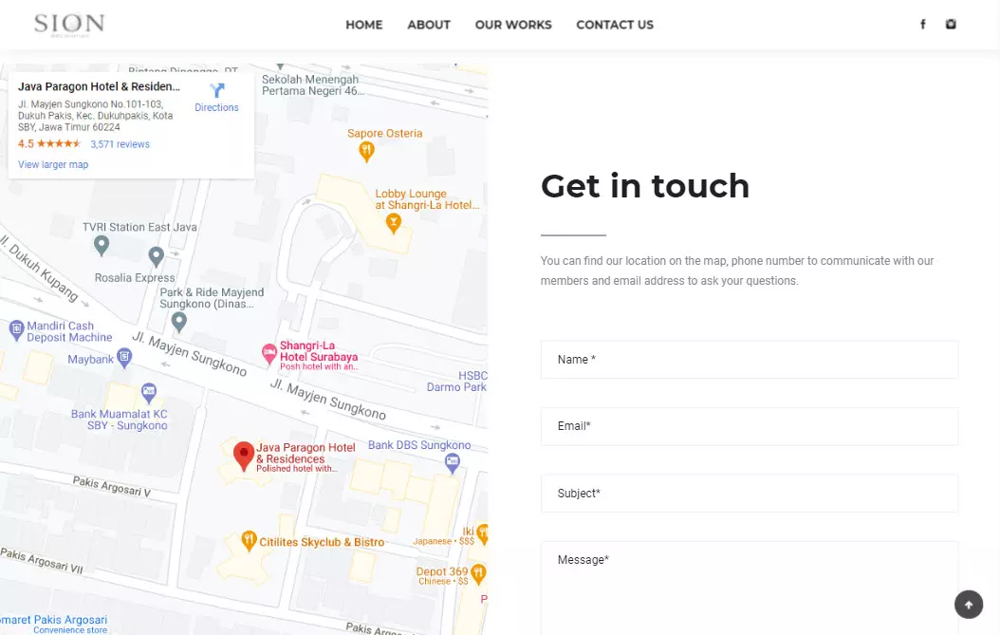Click the scroll-to-top arrow button
This screenshot has height=635, width=1000.
tap(969, 605)
